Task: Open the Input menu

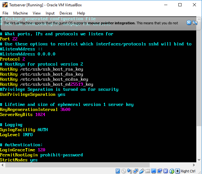Action: tap(50, 13)
